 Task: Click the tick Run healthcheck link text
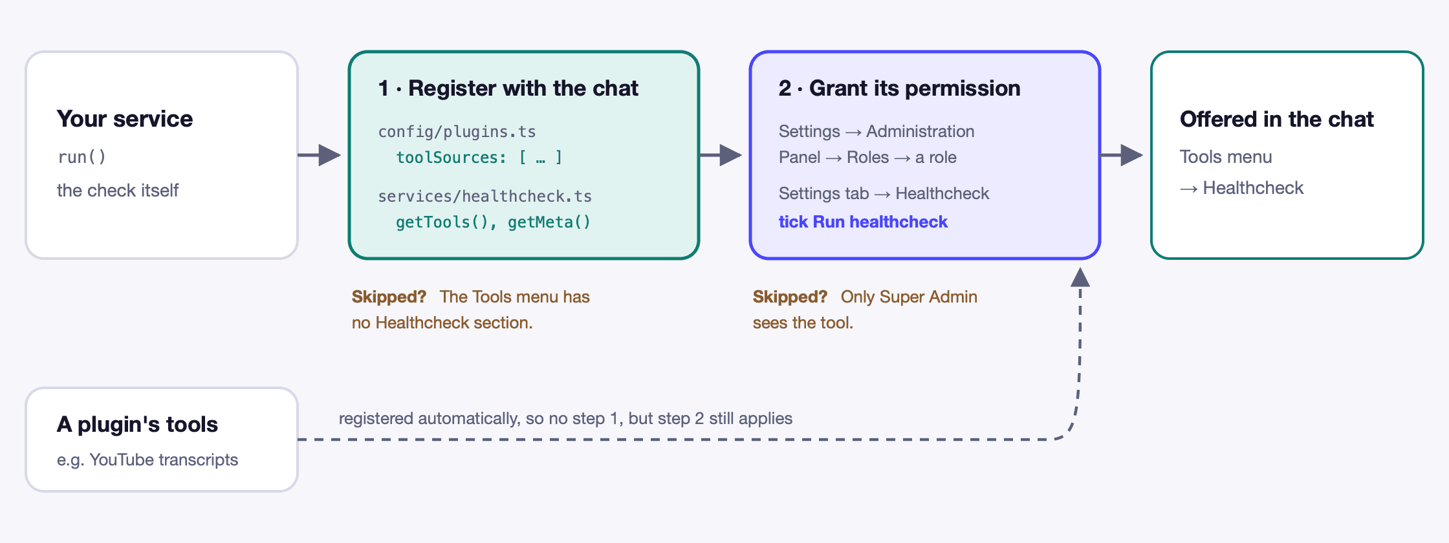point(863,222)
